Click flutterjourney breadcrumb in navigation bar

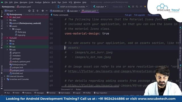8,7
